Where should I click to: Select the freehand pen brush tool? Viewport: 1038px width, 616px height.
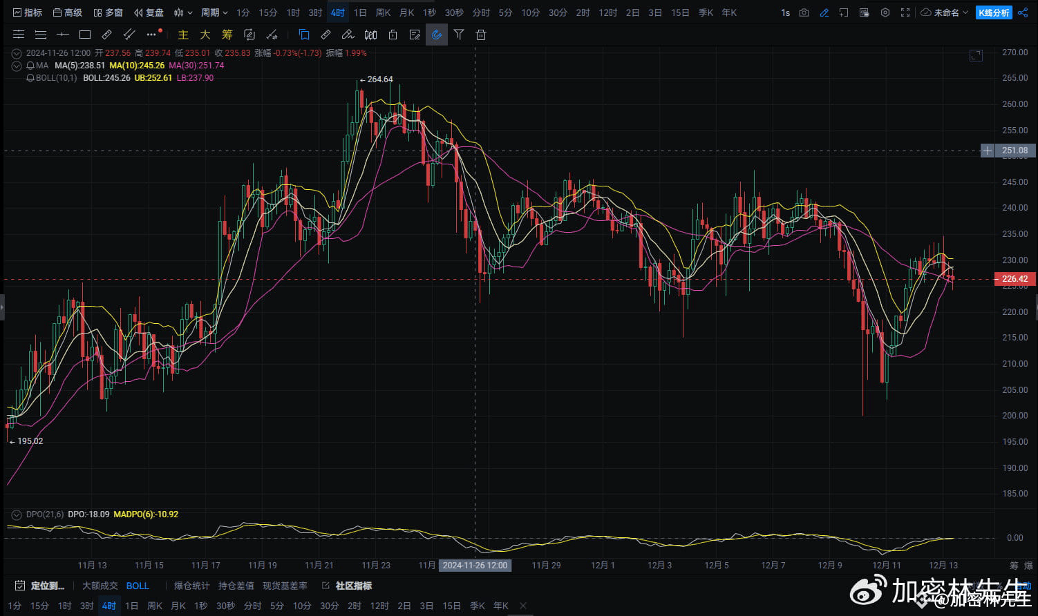coord(348,35)
